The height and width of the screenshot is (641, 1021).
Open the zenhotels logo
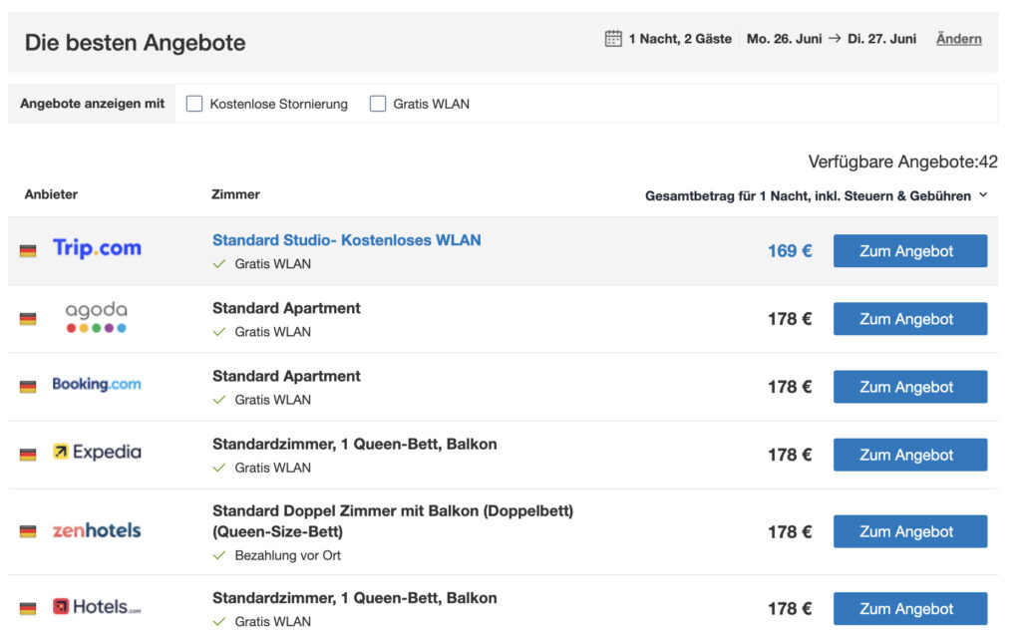click(x=97, y=530)
